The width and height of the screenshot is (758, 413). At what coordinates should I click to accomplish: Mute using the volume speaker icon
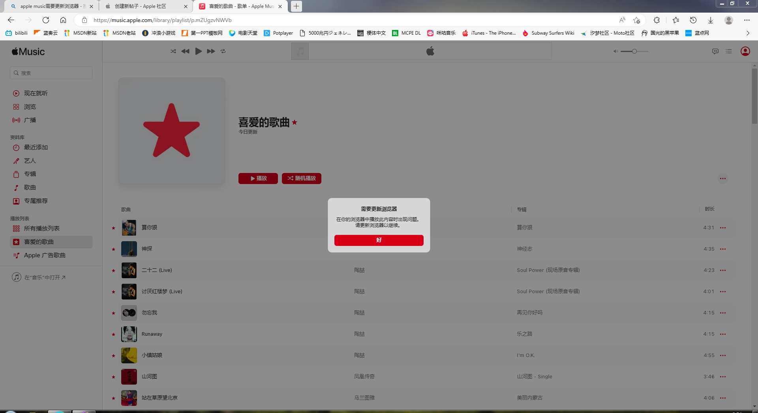615,51
